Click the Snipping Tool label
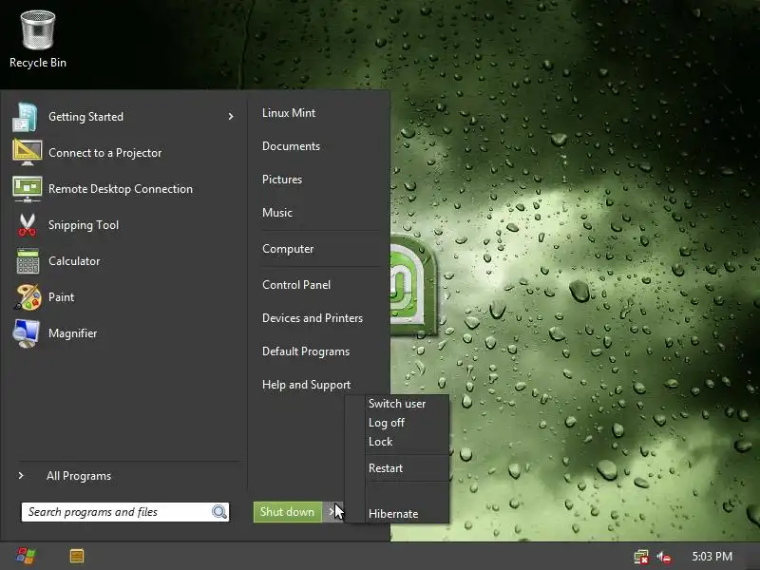Viewport: 760px width, 570px height. (84, 225)
